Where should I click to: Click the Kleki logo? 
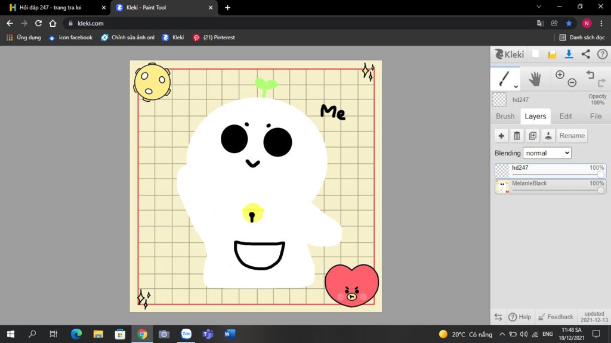pyautogui.click(x=509, y=54)
